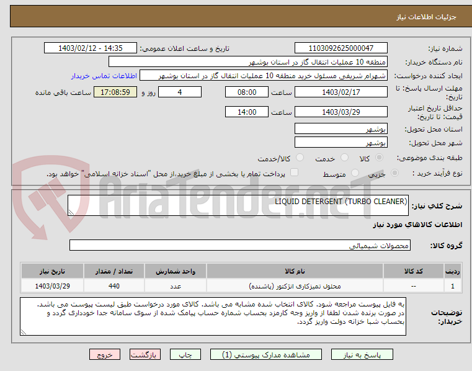This screenshot has height=371, width=472.
Task: Select the خدمت radio button
Action: (x=344, y=158)
